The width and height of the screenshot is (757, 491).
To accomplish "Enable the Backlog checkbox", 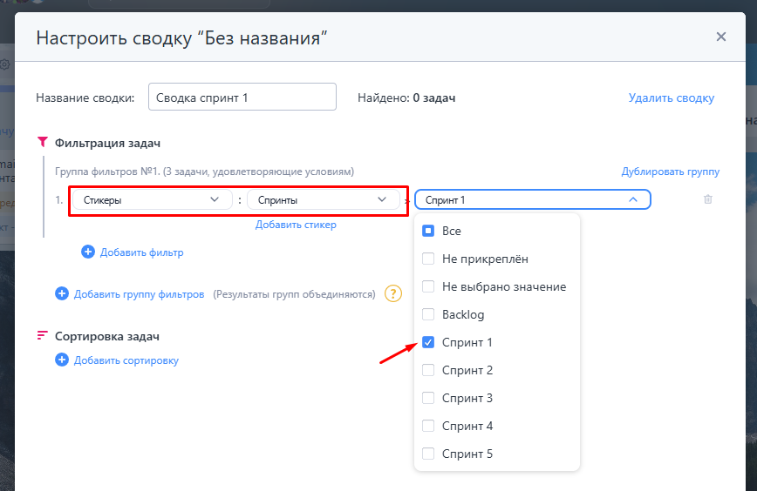I will pos(428,314).
